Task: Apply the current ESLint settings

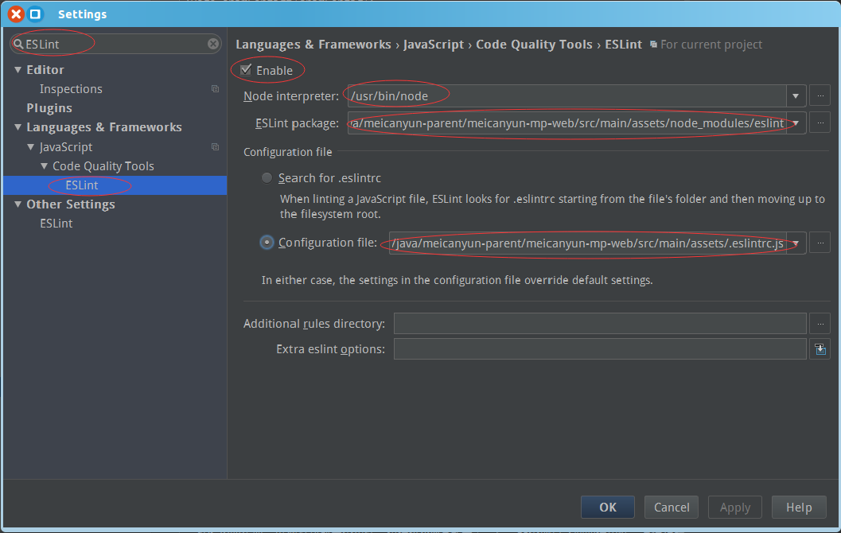Action: pos(734,507)
